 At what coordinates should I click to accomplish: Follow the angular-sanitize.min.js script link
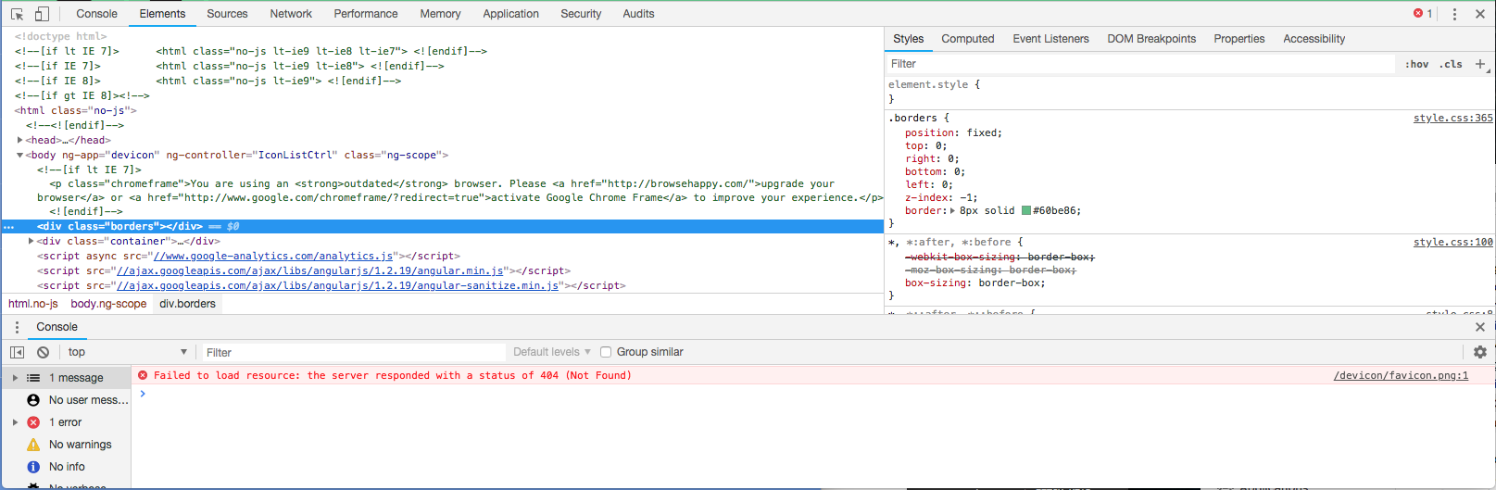(337, 285)
